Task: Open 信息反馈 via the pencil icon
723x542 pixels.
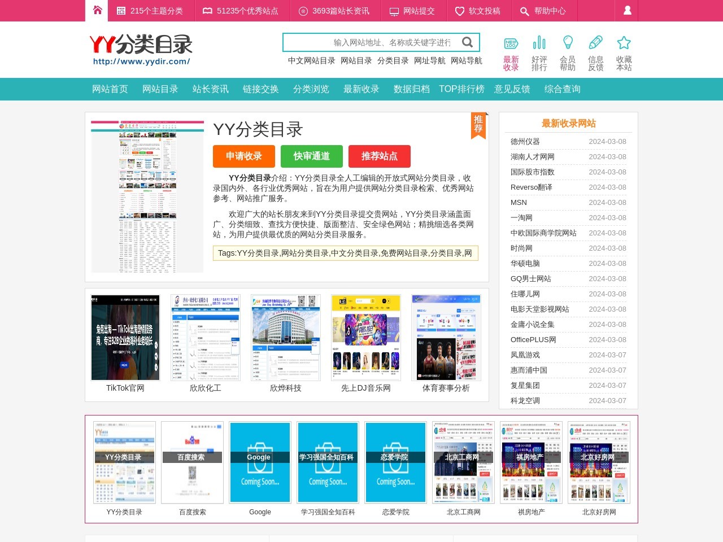Action: (596, 42)
